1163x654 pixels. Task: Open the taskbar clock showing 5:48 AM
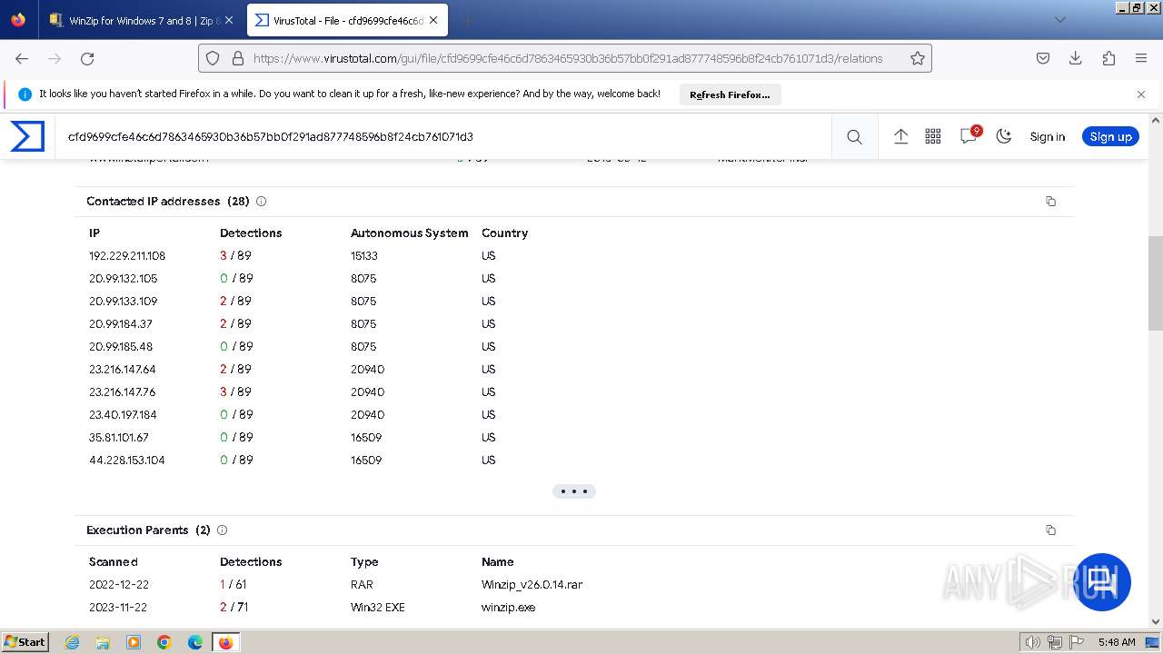click(x=1117, y=642)
